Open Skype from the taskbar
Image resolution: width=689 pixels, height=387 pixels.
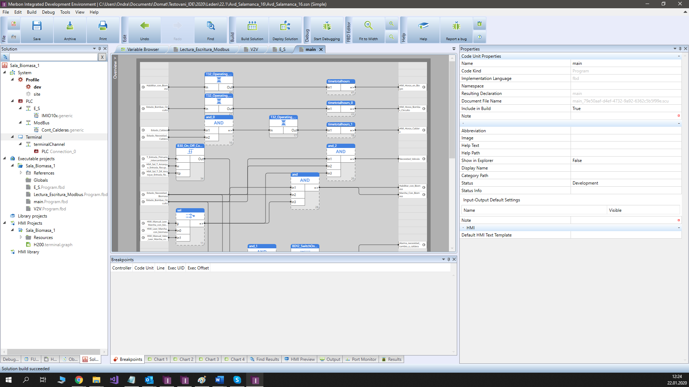click(x=237, y=380)
